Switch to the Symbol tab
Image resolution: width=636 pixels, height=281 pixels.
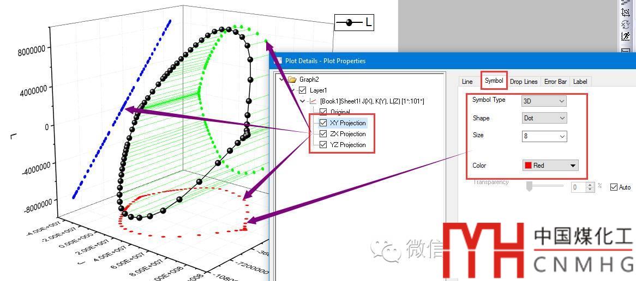pyautogui.click(x=494, y=81)
